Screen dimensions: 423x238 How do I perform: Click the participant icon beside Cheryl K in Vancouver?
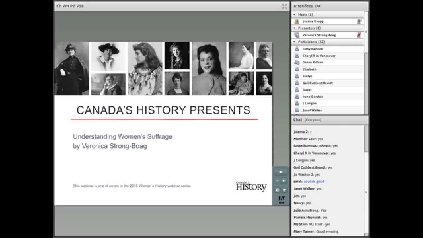pyautogui.click(x=297, y=56)
